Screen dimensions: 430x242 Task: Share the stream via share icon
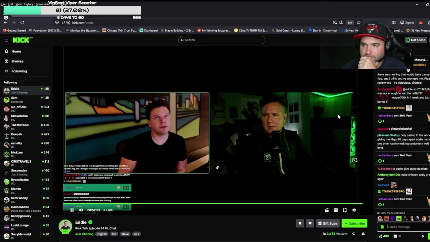click(x=353, y=234)
